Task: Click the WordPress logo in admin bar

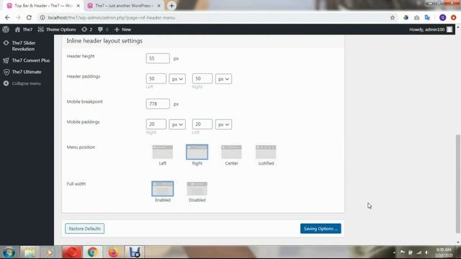Action: tap(6, 29)
